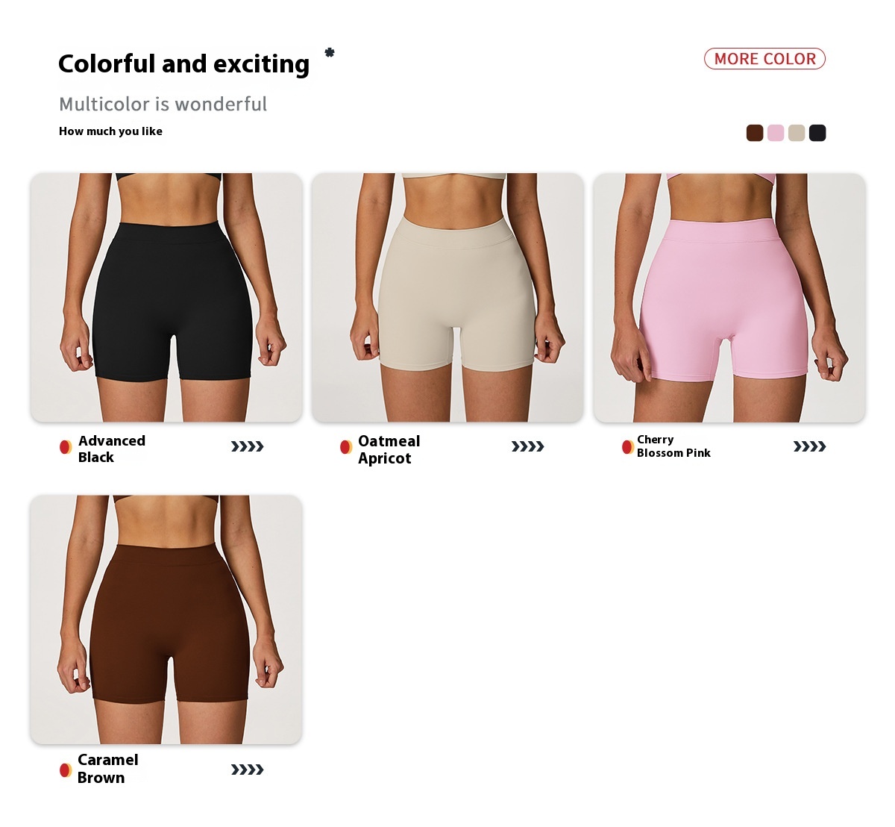Open the Advanced Black shorts image

(x=166, y=298)
